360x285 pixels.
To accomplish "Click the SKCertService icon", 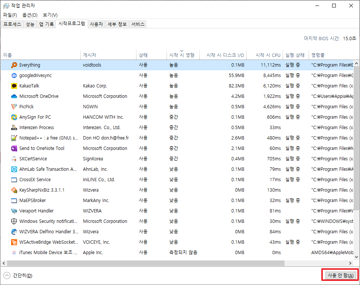I will pyautogui.click(x=14, y=159).
